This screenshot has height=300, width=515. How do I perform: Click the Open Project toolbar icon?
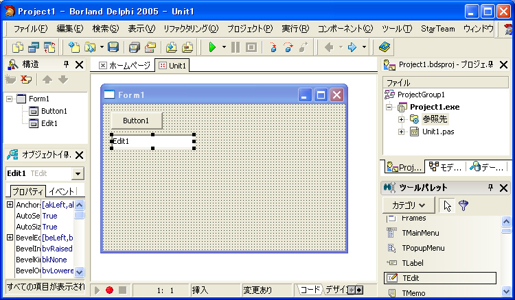[x=150, y=47]
